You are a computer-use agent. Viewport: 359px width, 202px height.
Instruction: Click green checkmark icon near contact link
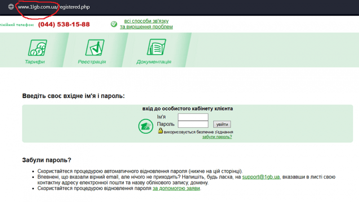coord(114,24)
